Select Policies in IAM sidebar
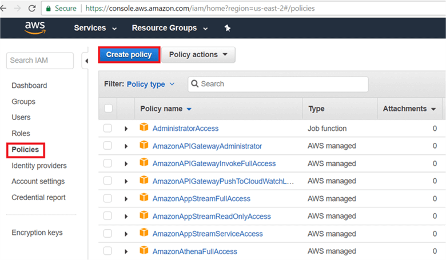 click(25, 150)
